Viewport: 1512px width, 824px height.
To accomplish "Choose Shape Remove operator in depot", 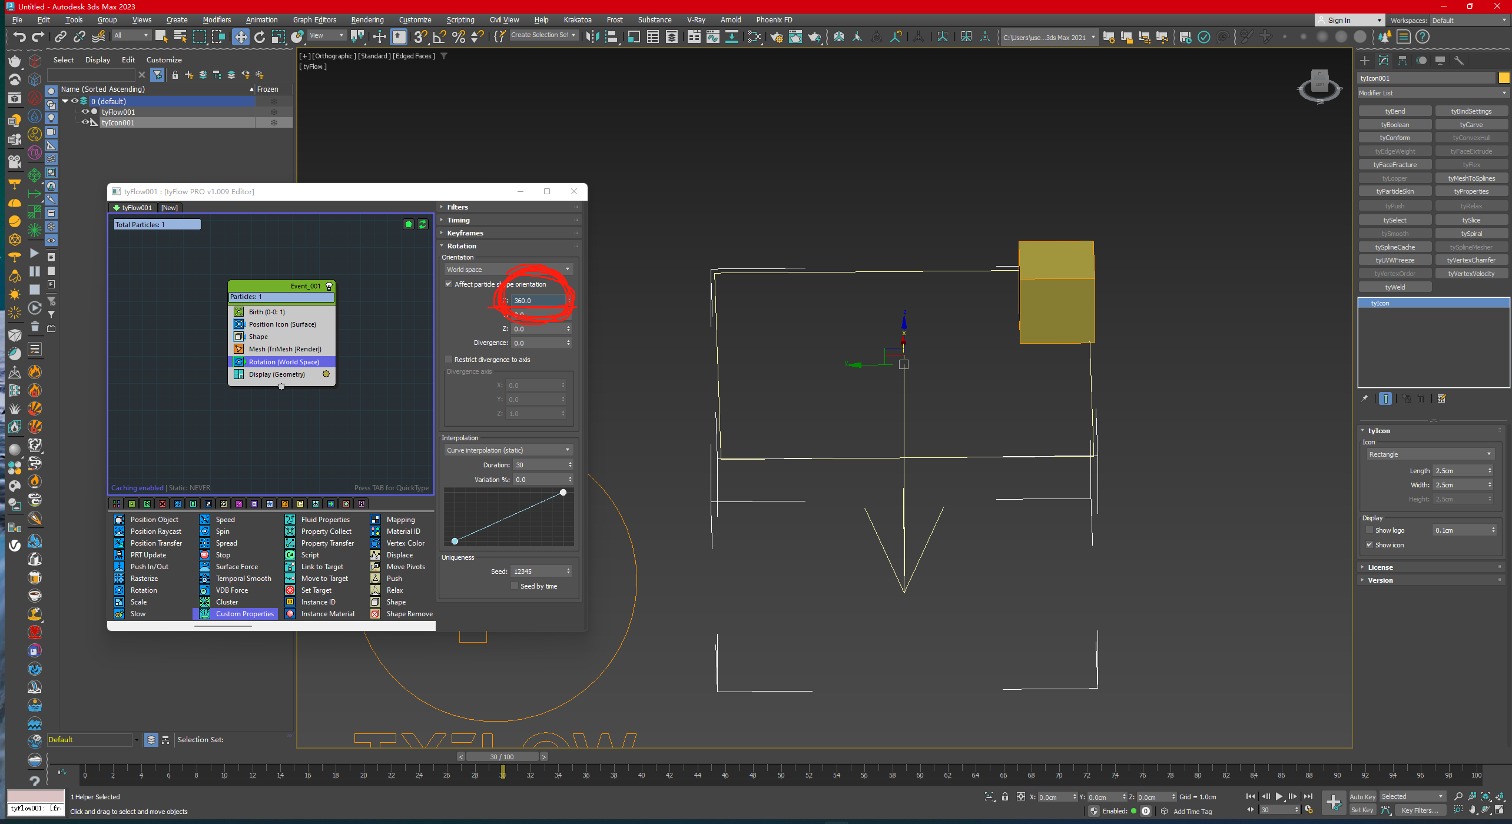I will (x=403, y=614).
